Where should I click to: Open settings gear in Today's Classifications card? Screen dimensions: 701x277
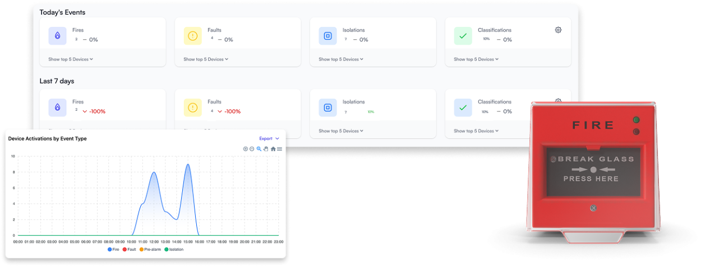(558, 30)
